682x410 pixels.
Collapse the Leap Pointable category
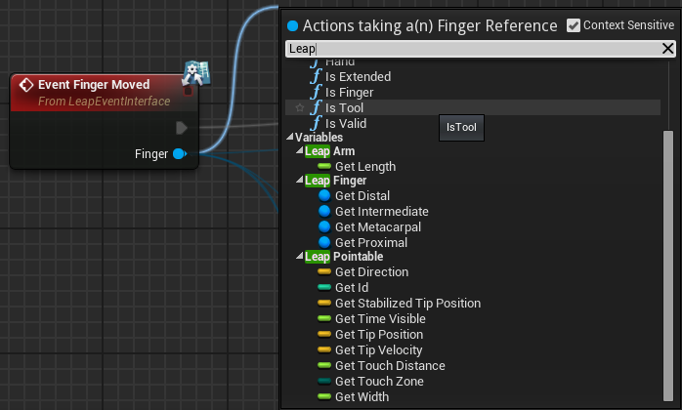pos(299,256)
